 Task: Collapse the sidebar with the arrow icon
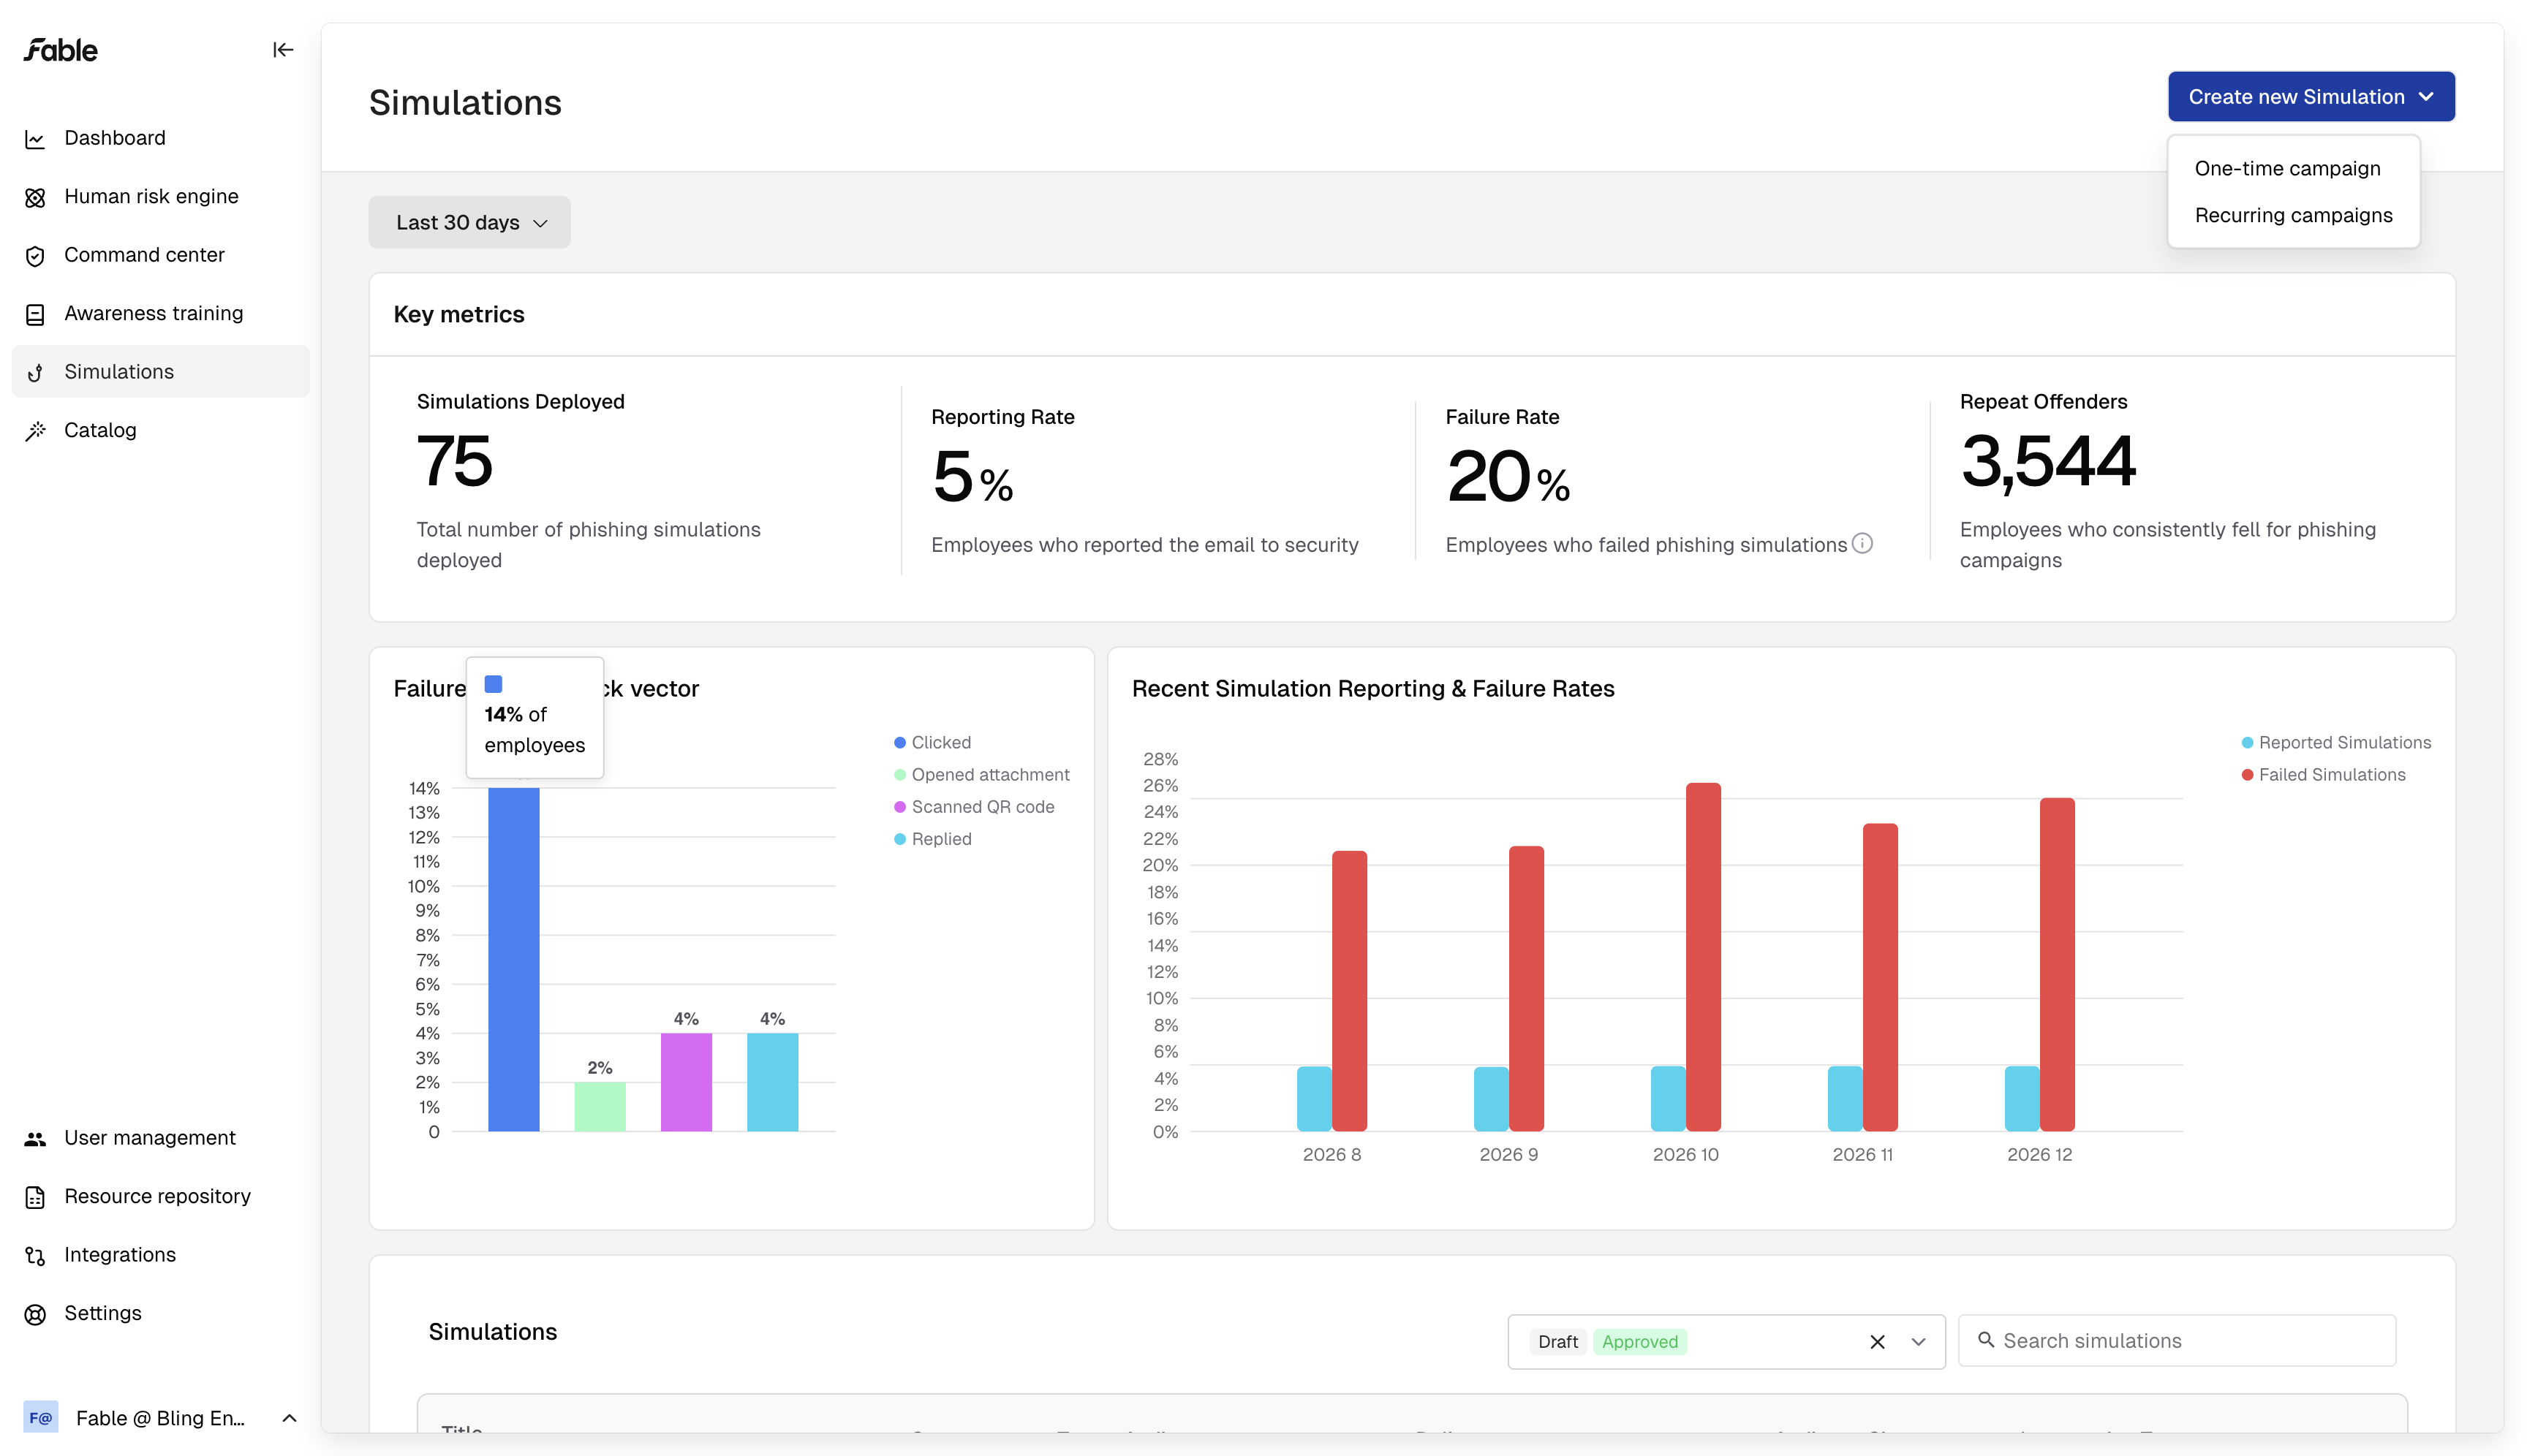click(283, 50)
